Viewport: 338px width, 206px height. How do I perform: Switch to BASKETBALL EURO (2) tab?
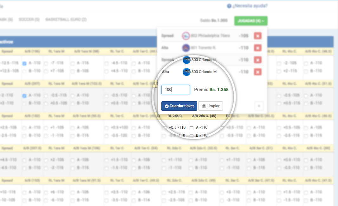(66, 20)
